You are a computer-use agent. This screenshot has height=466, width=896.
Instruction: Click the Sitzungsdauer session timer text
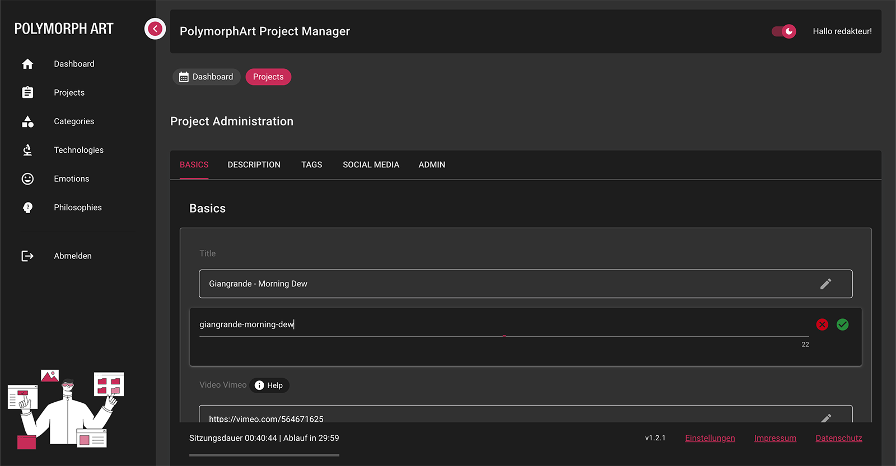pyautogui.click(x=264, y=438)
